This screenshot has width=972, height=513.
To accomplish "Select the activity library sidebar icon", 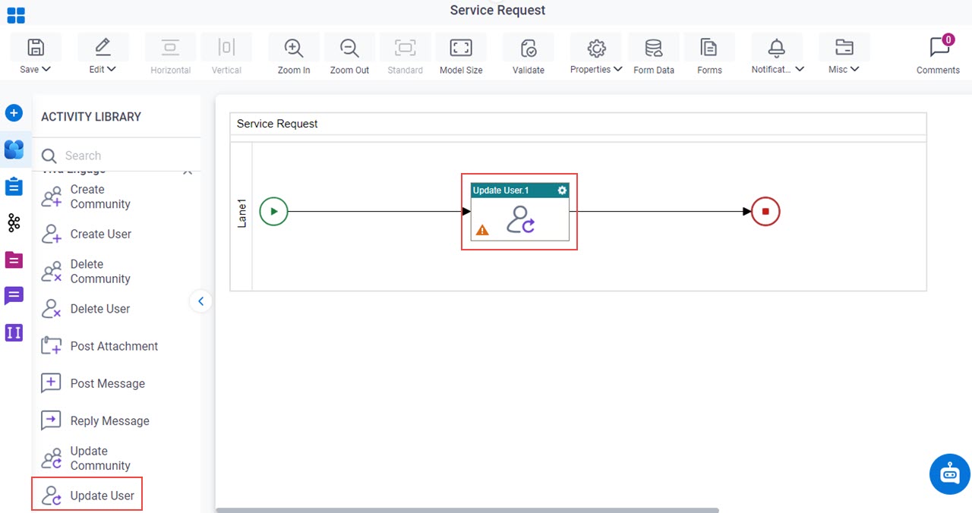I will [x=14, y=149].
